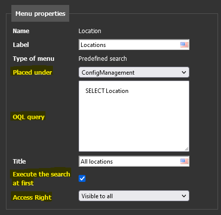Expand the Access Right Visible to all dropdown
Screen dimensions: 221x215
pos(134,196)
